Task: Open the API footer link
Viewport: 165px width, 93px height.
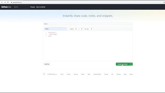Action: [112, 74]
